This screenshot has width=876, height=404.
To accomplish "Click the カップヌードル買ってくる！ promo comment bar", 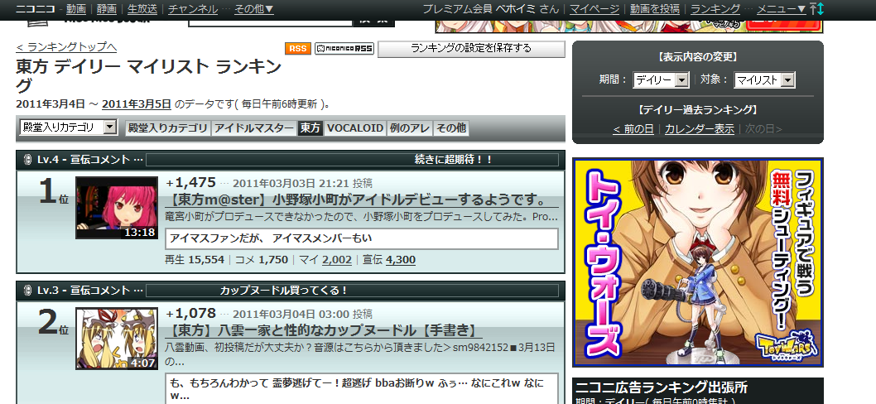I will [352, 291].
